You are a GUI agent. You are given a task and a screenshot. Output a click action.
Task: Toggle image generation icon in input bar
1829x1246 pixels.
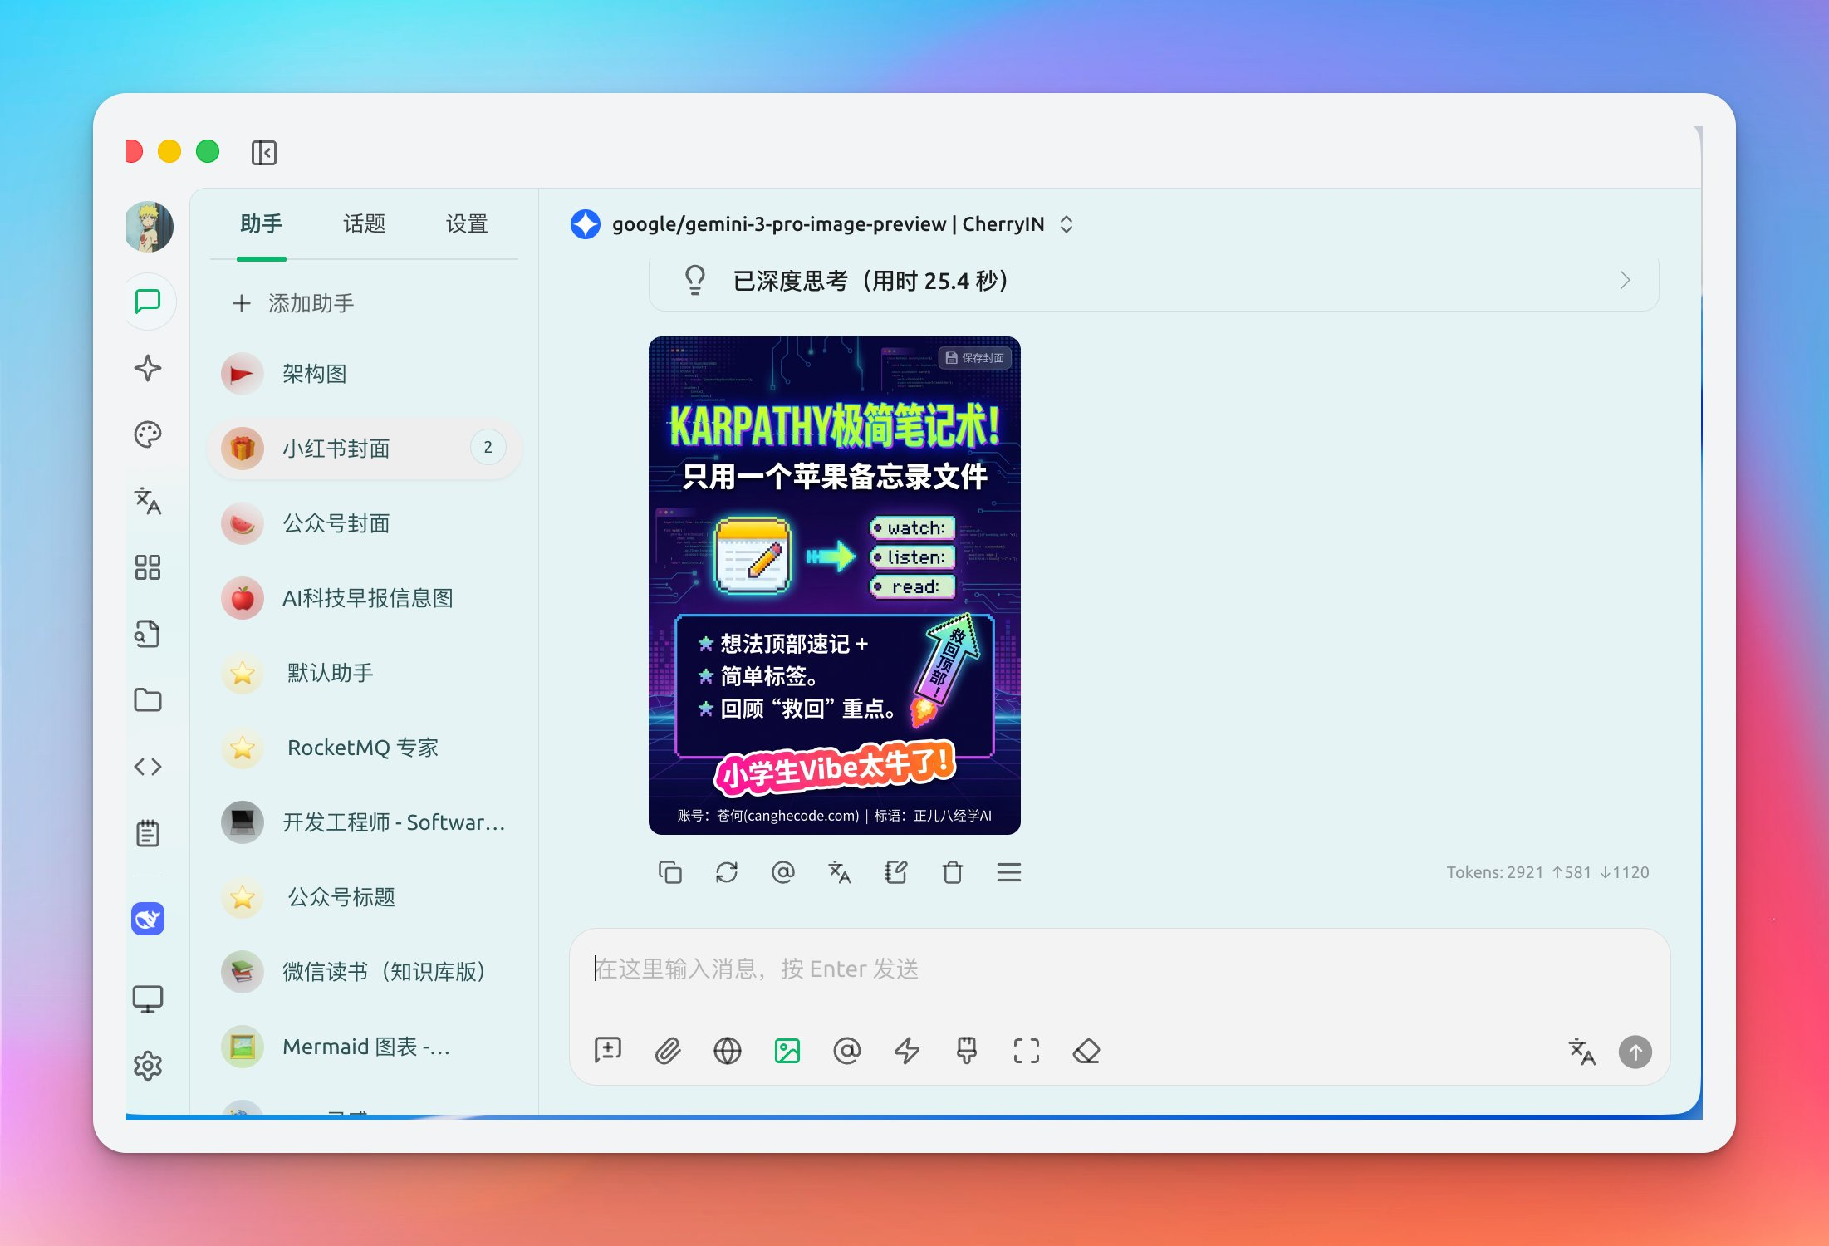(x=787, y=1051)
